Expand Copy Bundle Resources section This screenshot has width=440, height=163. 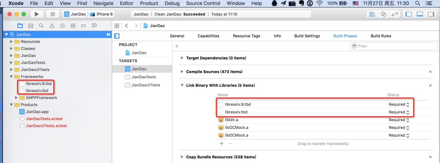[x=182, y=157]
